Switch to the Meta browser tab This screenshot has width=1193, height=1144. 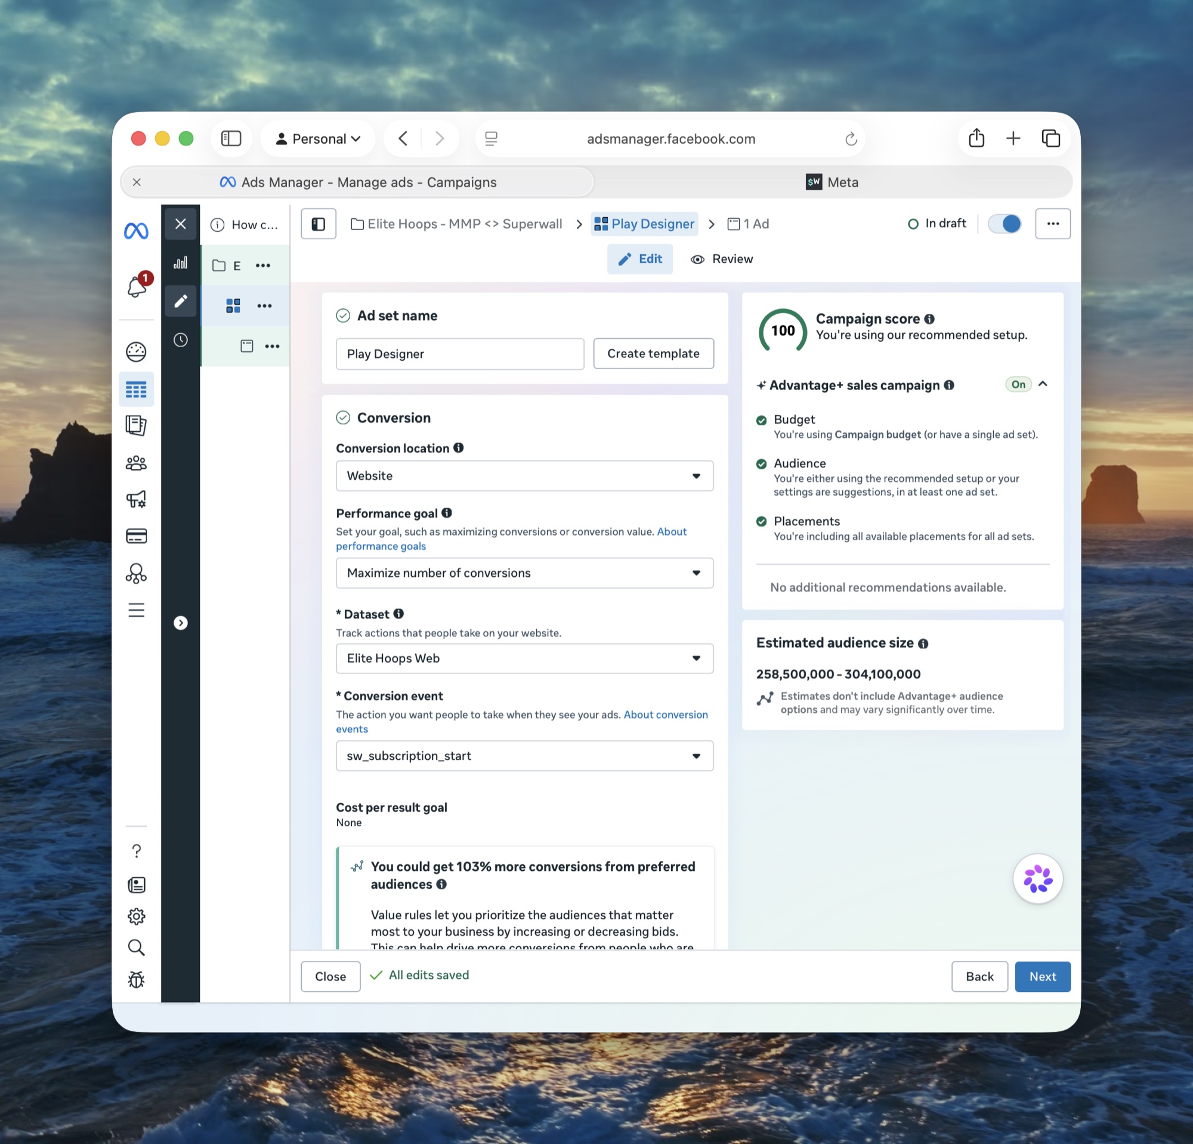(832, 182)
